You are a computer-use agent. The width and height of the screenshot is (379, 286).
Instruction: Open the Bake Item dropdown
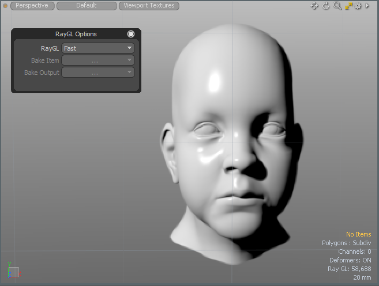click(x=98, y=60)
